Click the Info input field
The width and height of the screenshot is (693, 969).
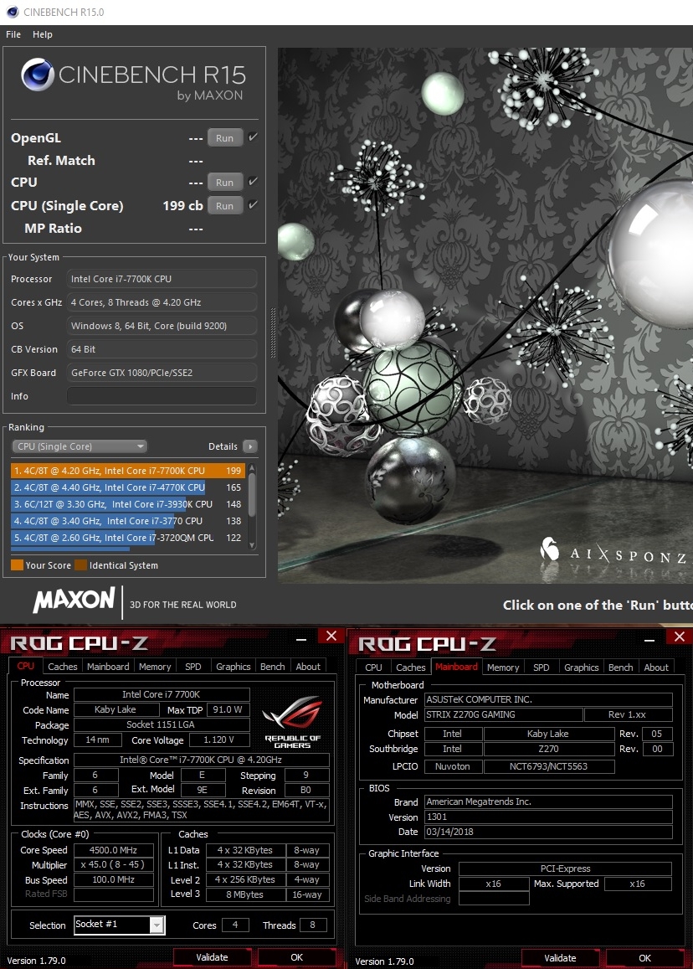pyautogui.click(x=162, y=396)
